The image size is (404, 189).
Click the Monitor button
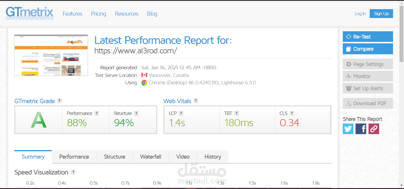pos(368,76)
